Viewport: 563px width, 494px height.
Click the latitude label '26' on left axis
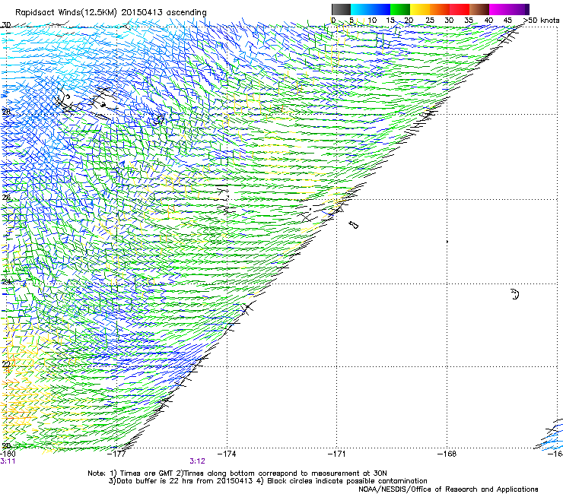pos(6,198)
